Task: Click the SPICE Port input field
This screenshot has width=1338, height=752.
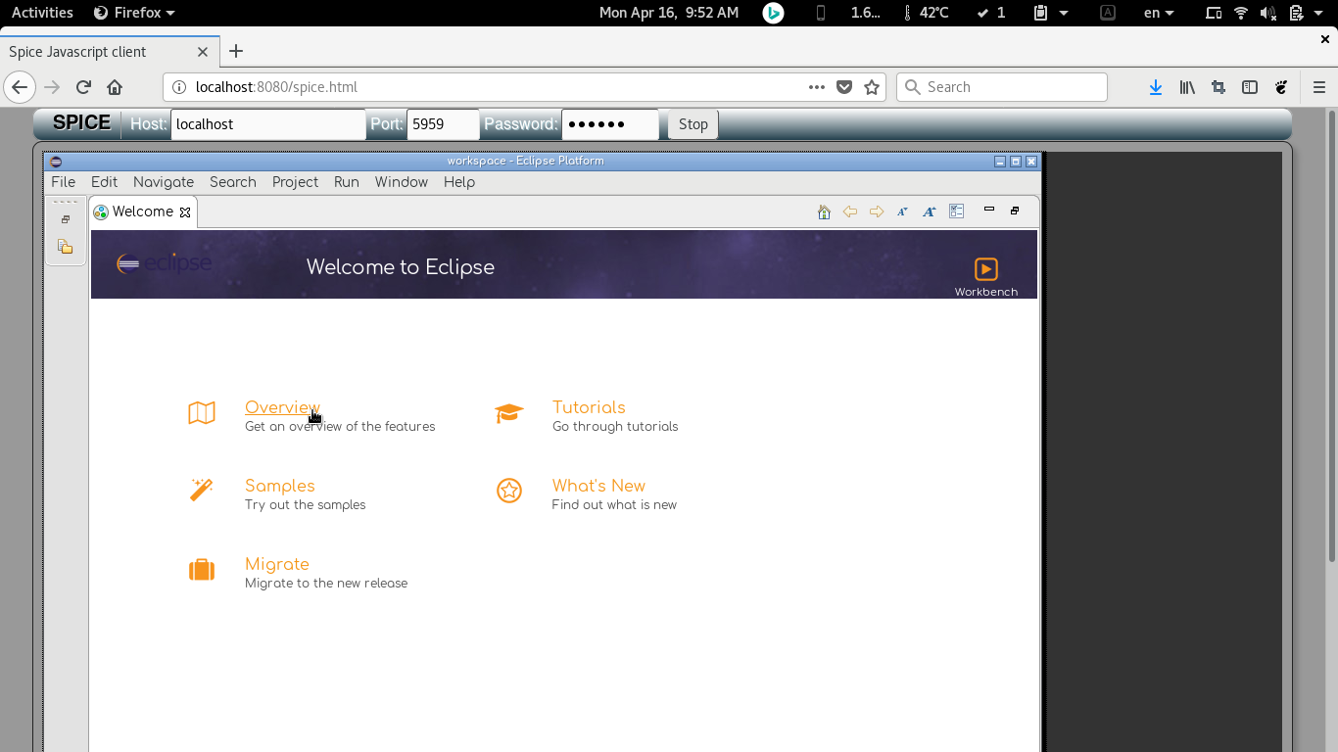Action: [x=443, y=124]
